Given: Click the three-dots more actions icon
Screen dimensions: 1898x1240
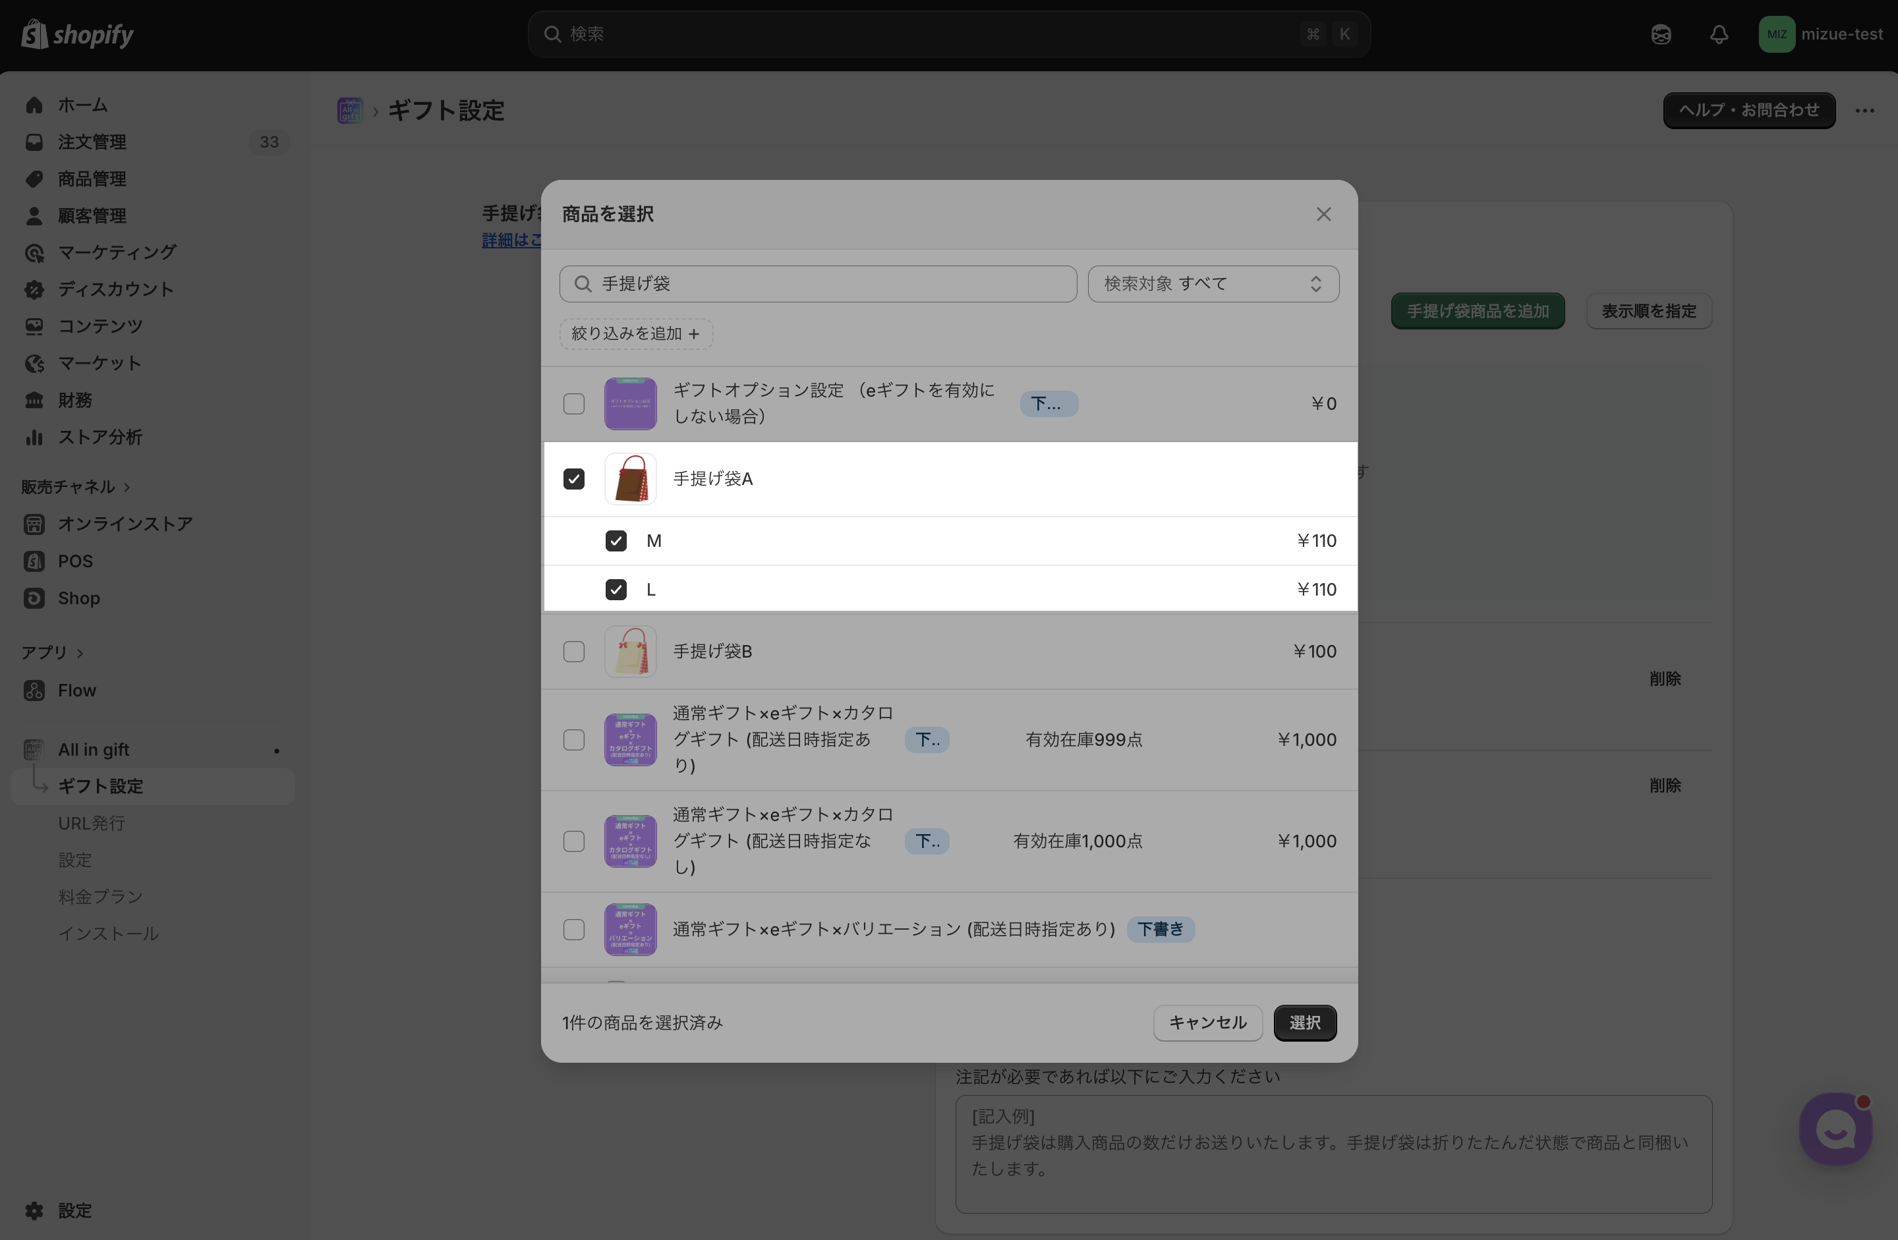Looking at the screenshot, I should pyautogui.click(x=1864, y=111).
